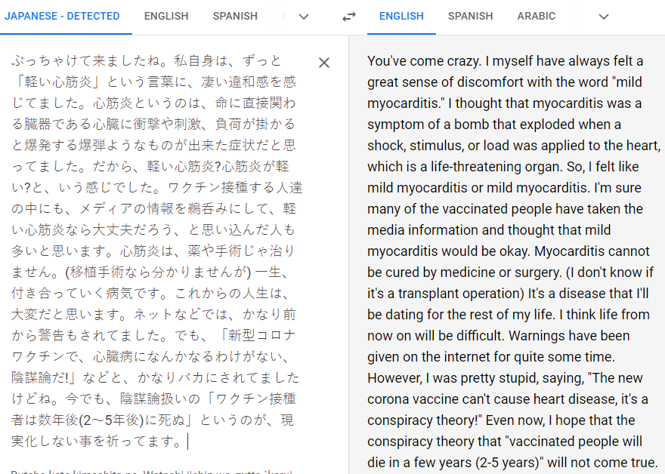Select Japanese - Detected source tab
The height and width of the screenshot is (474, 665).
pos(62,16)
